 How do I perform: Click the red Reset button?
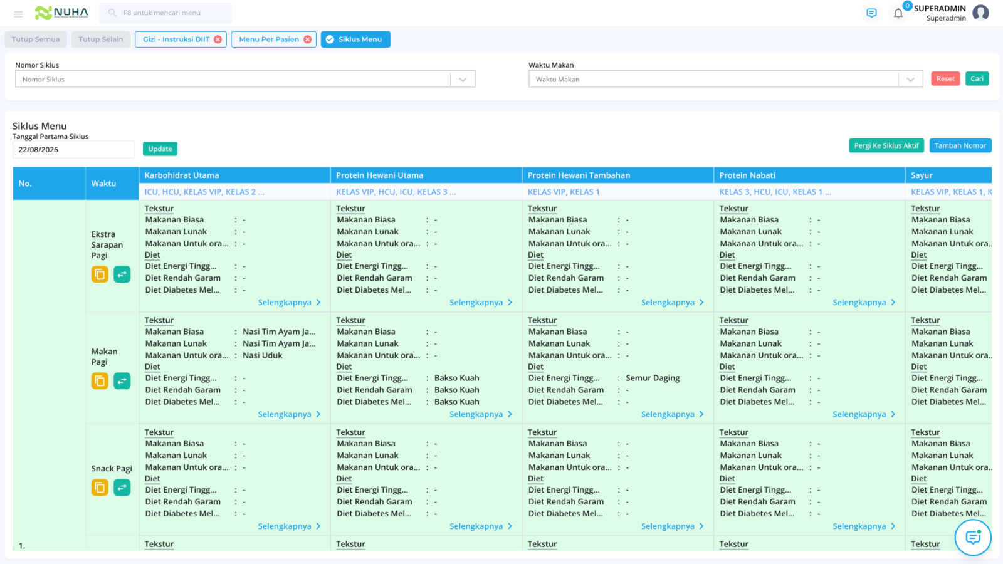945,79
